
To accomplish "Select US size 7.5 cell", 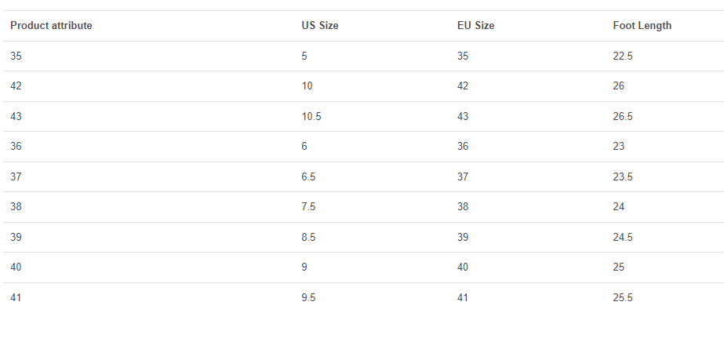I will coord(308,207).
